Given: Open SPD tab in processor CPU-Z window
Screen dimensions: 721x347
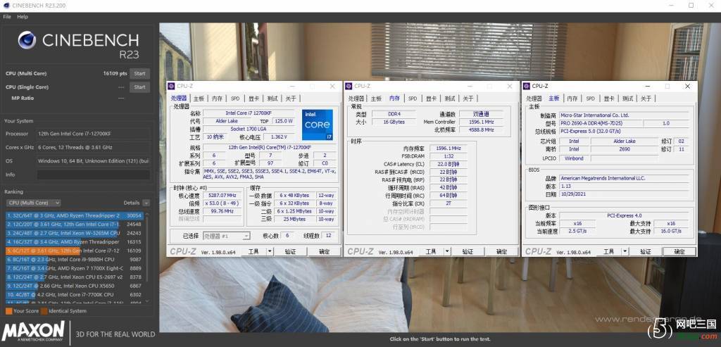Looking at the screenshot, I should point(235,99).
